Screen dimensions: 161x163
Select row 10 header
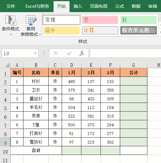coord(5,150)
